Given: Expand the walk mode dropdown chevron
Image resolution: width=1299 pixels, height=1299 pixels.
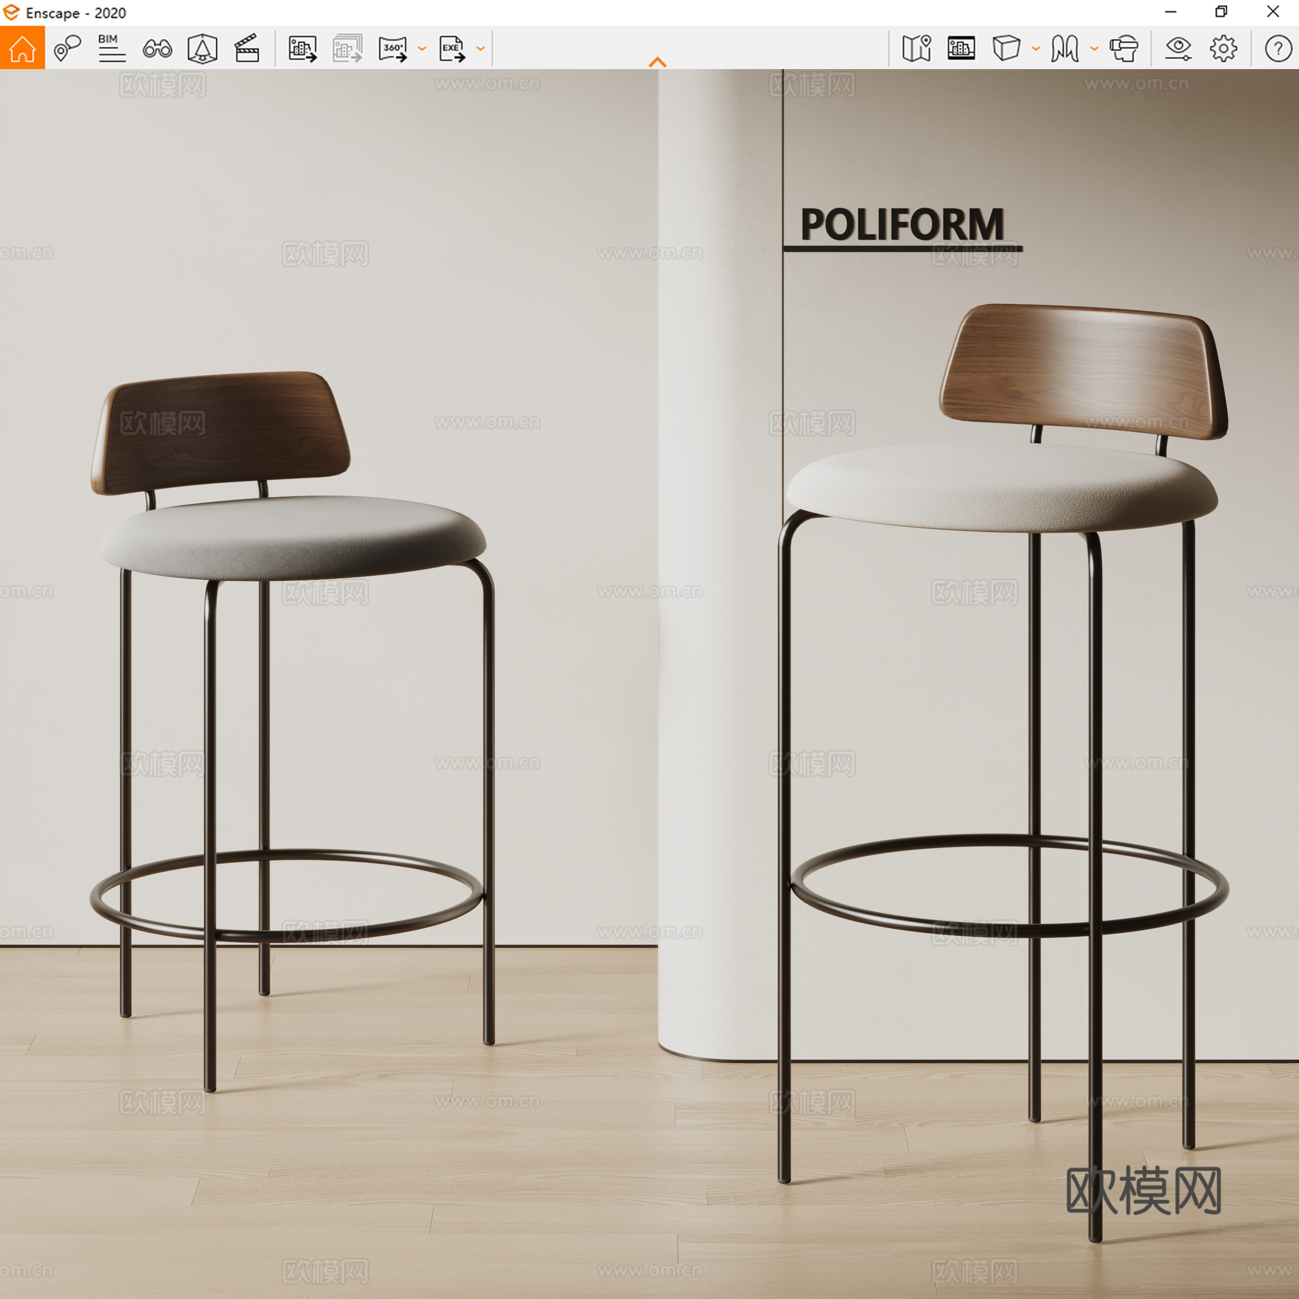Looking at the screenshot, I should tap(1094, 48).
